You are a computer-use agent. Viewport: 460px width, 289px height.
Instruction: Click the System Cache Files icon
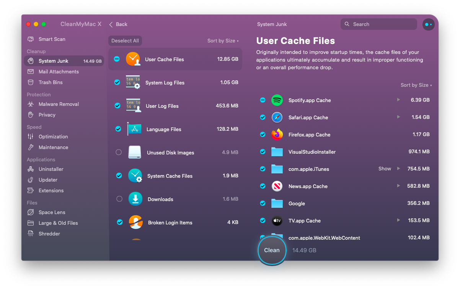tap(135, 176)
